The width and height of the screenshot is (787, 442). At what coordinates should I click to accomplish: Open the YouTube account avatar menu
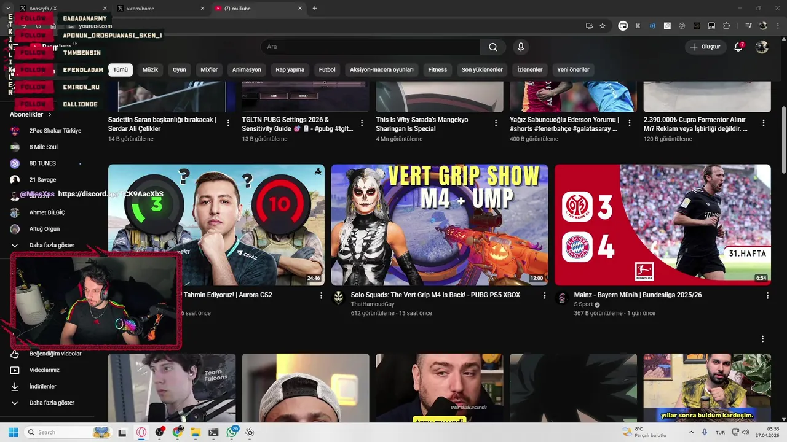762,47
